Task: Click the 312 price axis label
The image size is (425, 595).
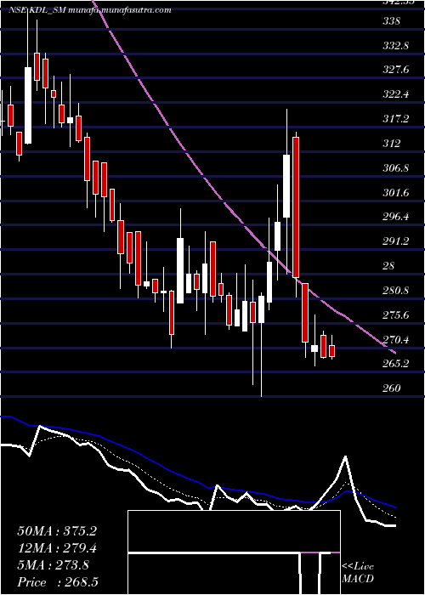Action: (x=392, y=144)
